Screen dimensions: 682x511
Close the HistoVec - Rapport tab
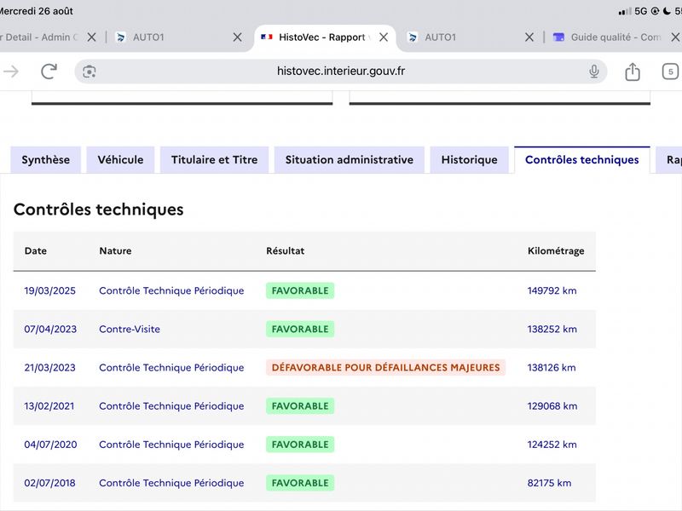pyautogui.click(x=383, y=37)
